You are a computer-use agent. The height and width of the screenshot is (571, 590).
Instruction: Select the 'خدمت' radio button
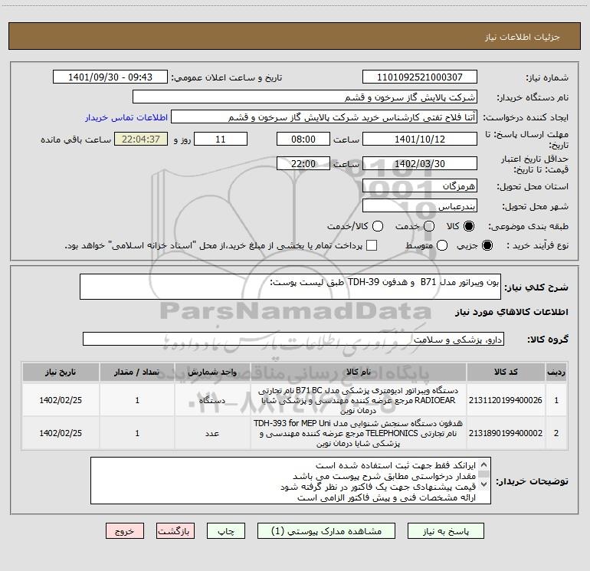click(x=429, y=226)
